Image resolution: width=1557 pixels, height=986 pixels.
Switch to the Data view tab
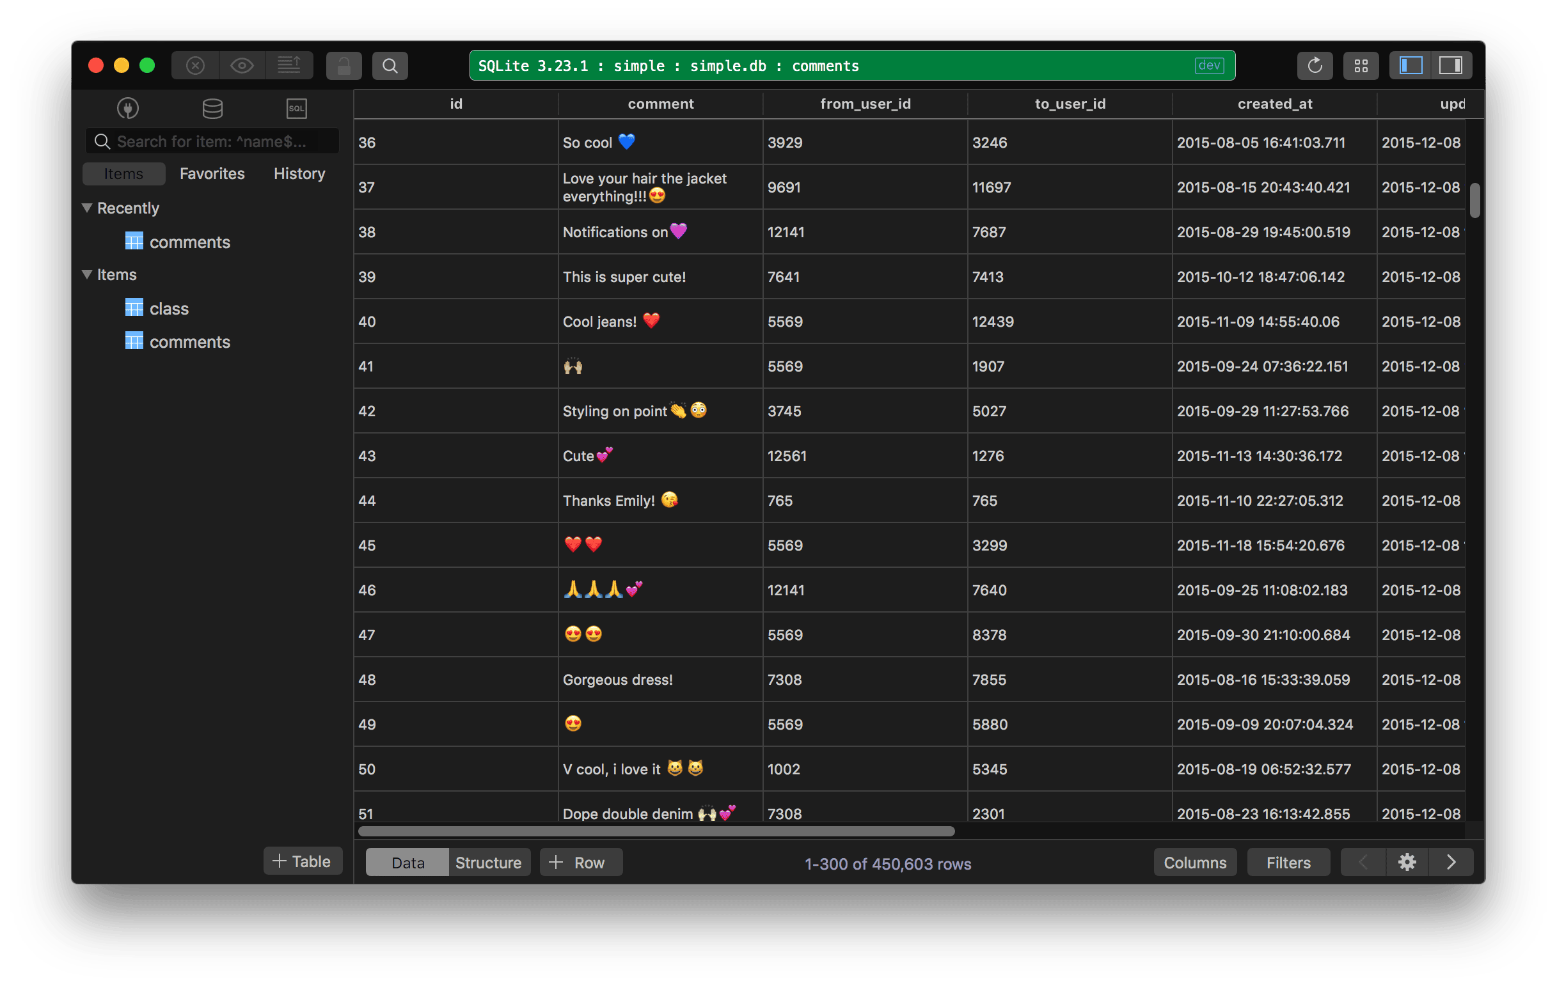coord(408,863)
